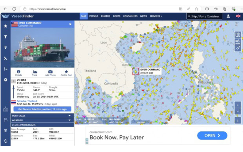Image resolution: width=243 pixels, height=152 pixels.
Task: Click the lighthouse icon at map corner
Action: (237, 24)
